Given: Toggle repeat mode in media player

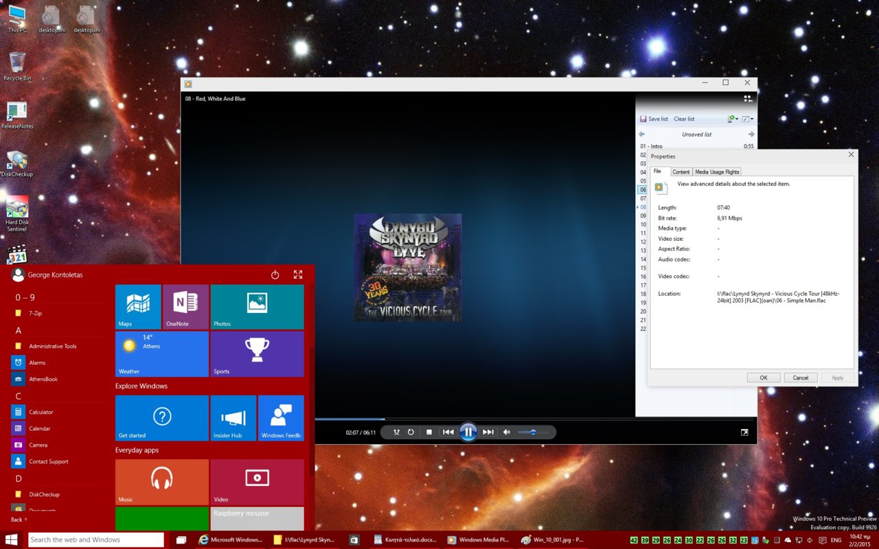Looking at the screenshot, I should tap(411, 432).
